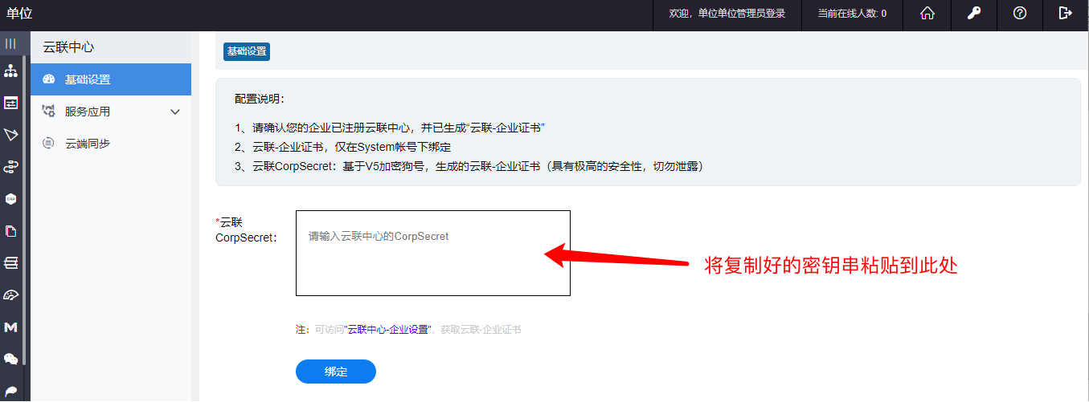1089x402 pixels.
Task: Expand the 服务应用 chevron arrow
Action: [x=176, y=112]
